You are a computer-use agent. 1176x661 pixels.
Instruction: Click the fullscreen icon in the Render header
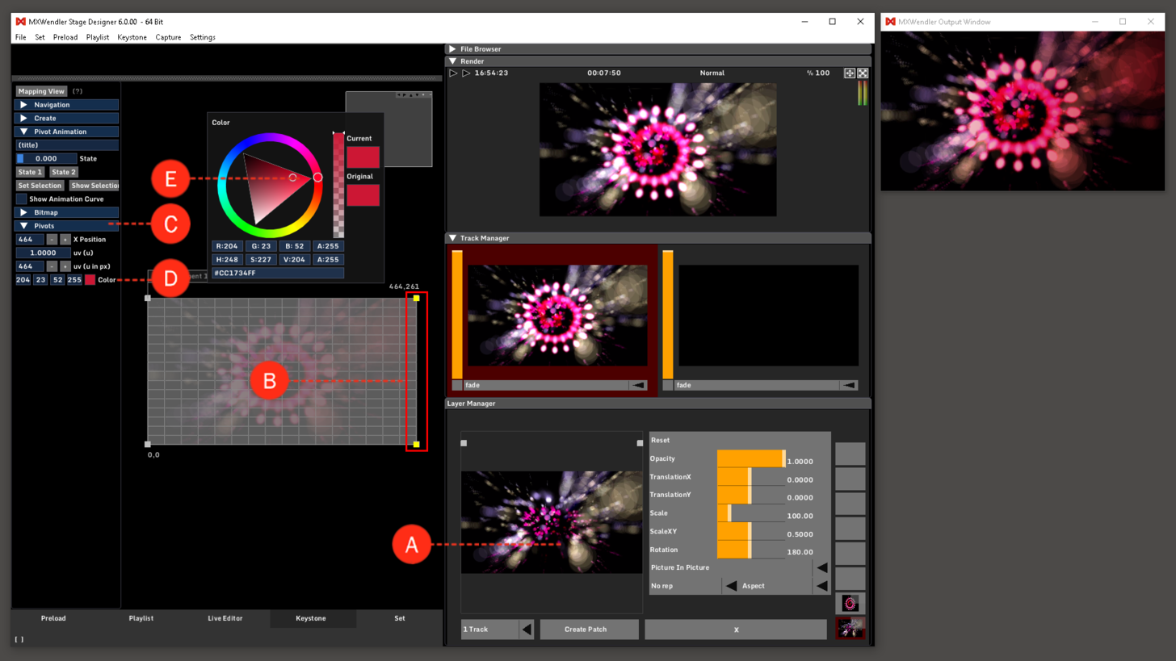(x=863, y=73)
